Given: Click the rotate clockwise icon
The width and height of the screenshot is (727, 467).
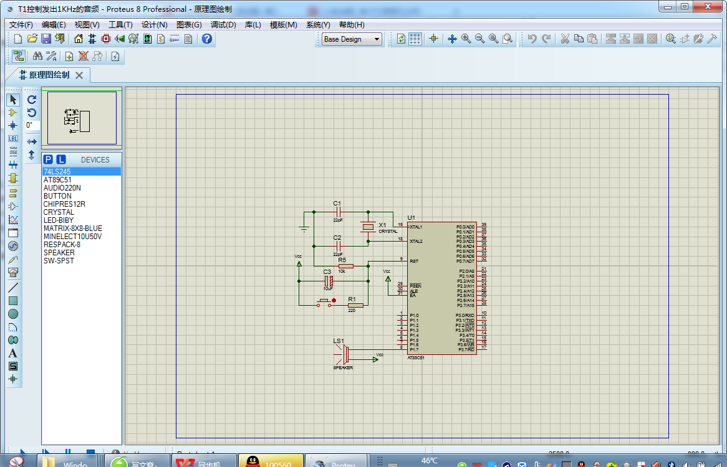Looking at the screenshot, I should [x=32, y=99].
